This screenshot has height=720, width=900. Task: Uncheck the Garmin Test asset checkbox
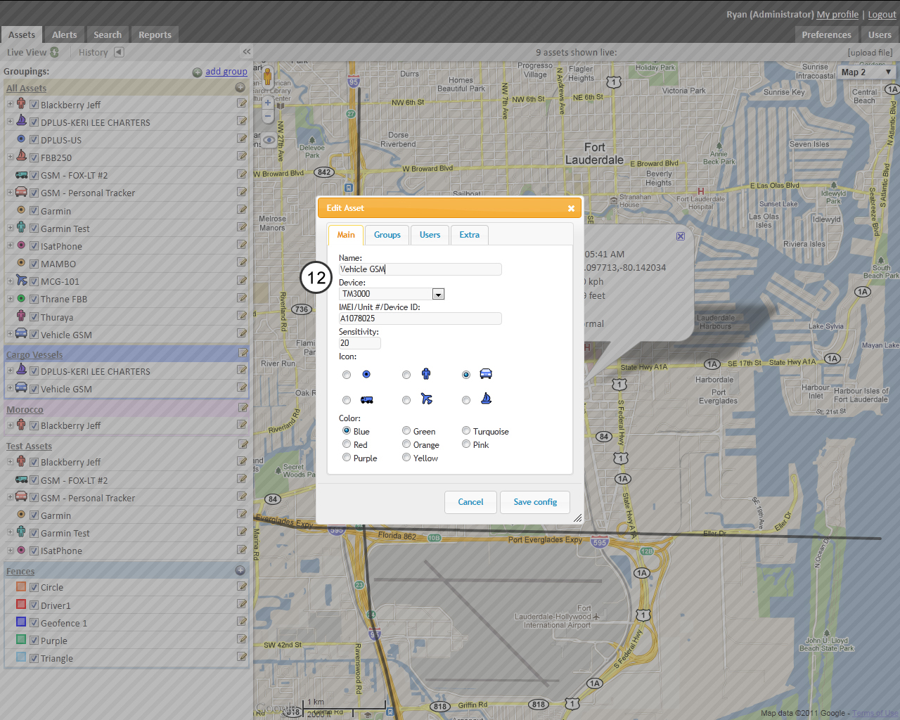pos(34,229)
